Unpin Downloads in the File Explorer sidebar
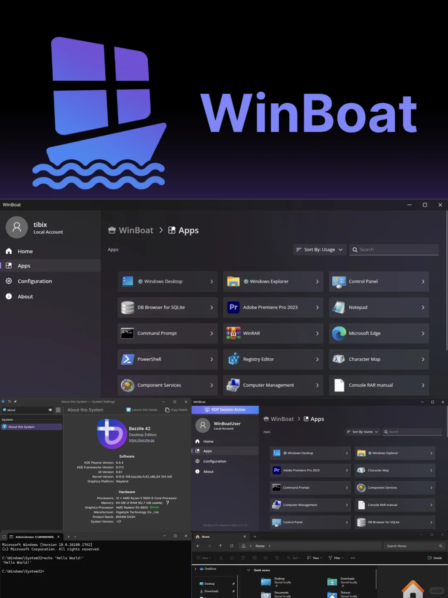Viewport: 448px width, 598px height. (x=234, y=591)
